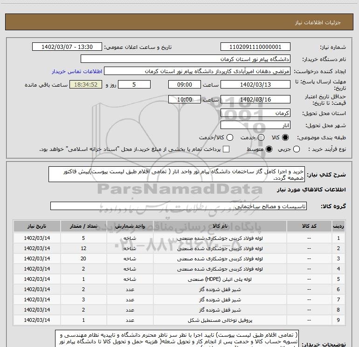
Task: Click the price validity date 1402/03/16 field
Action: (255, 100)
